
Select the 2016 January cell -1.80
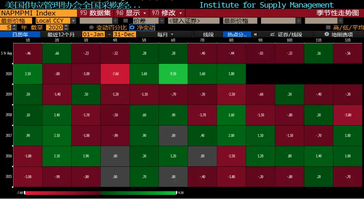28,156
